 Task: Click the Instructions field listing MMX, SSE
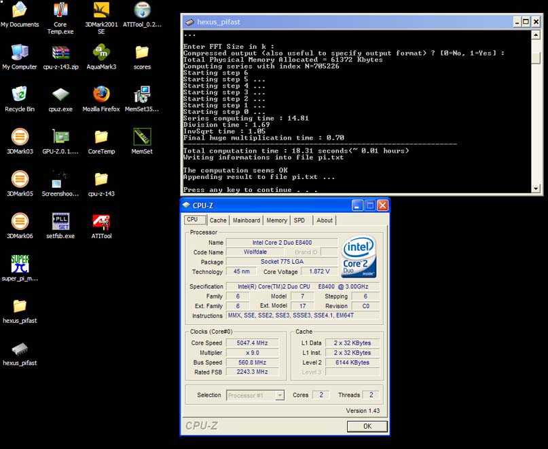point(303,315)
